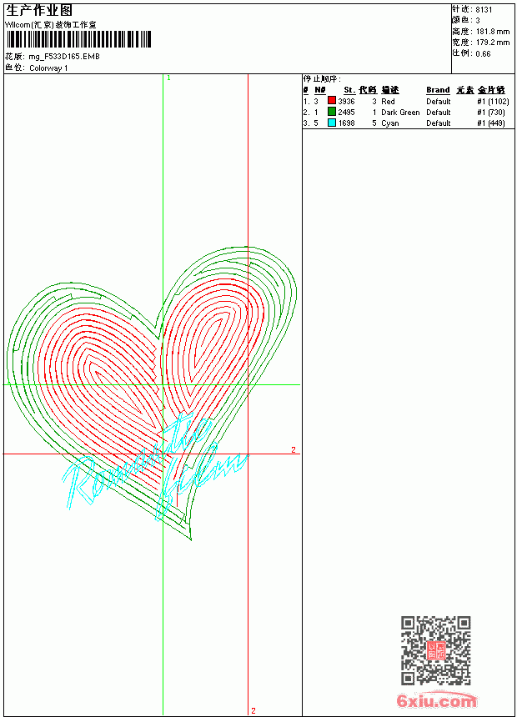Click the '#1 (730)' sequin value
Viewport: 517px width, 717px height.
tap(491, 113)
